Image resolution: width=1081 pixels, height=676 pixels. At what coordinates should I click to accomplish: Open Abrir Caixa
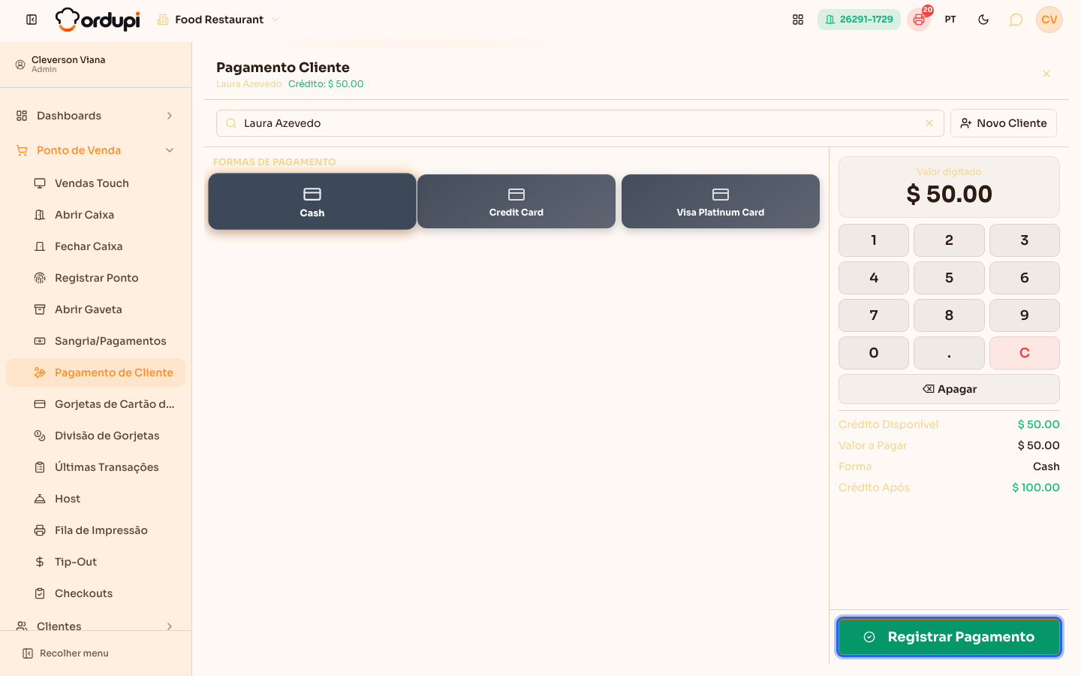point(95,215)
